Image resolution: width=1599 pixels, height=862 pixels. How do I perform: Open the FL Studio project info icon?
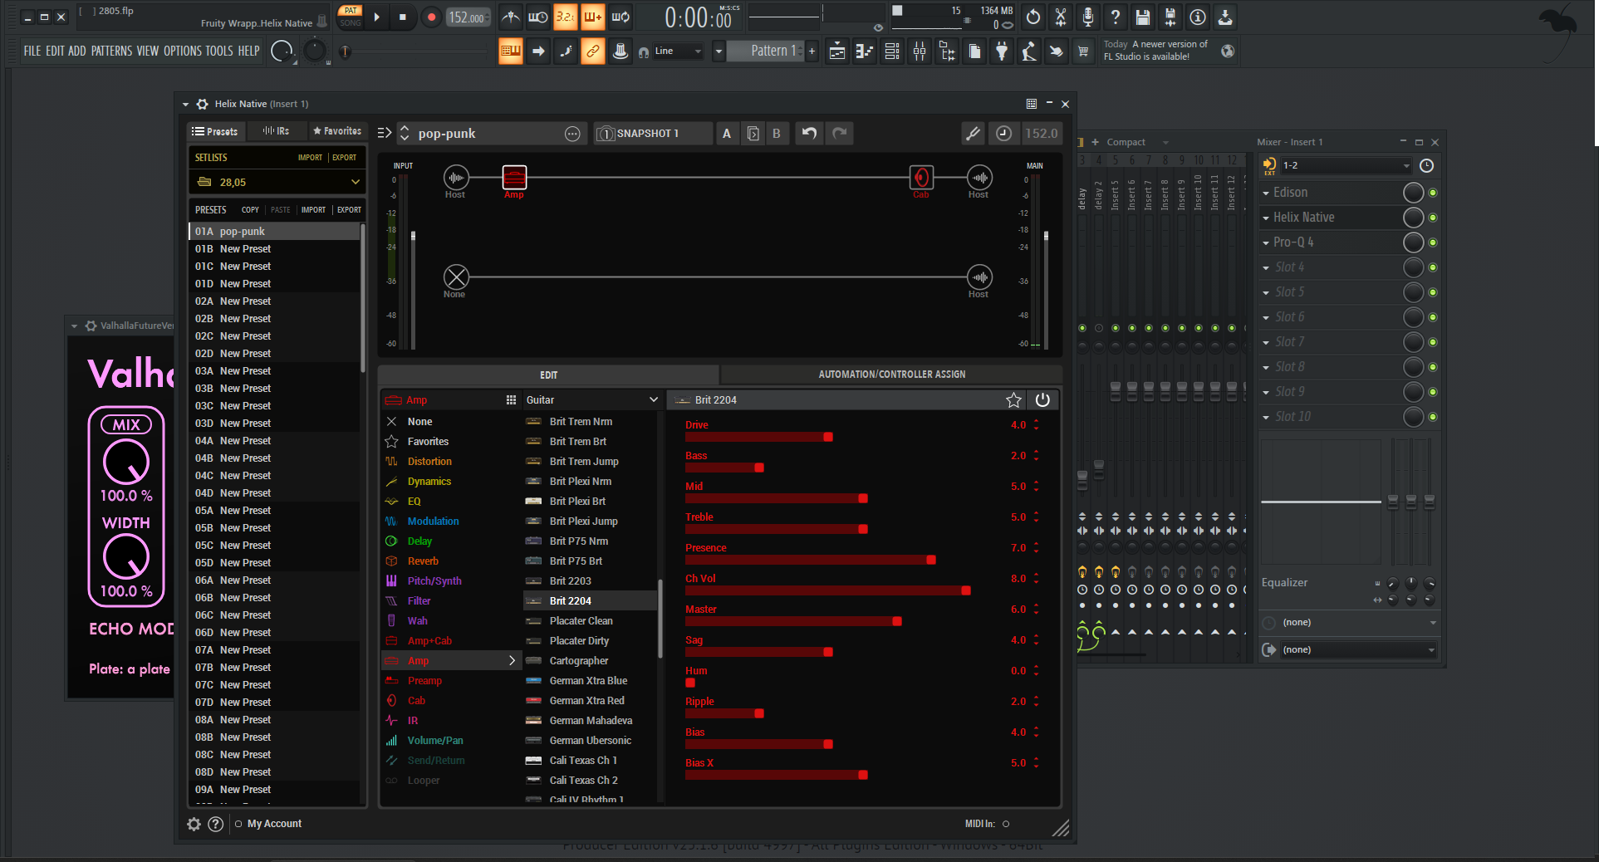pyautogui.click(x=1198, y=17)
